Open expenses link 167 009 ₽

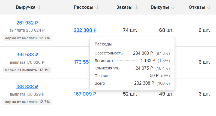pyautogui.click(x=85, y=94)
